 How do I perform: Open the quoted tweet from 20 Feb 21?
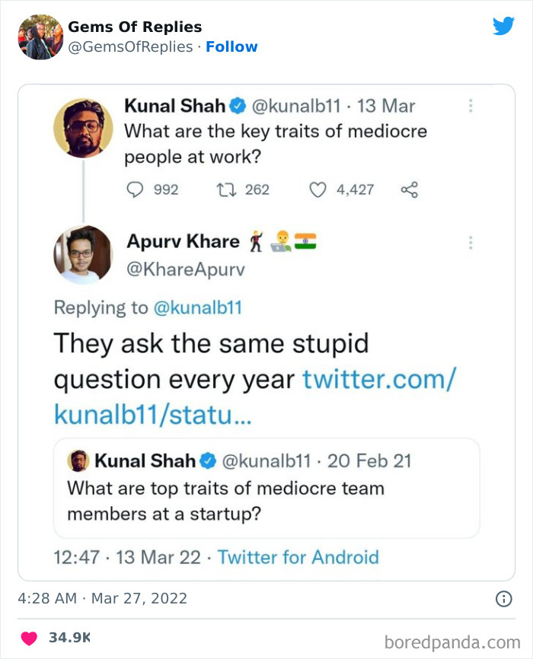coord(266,490)
